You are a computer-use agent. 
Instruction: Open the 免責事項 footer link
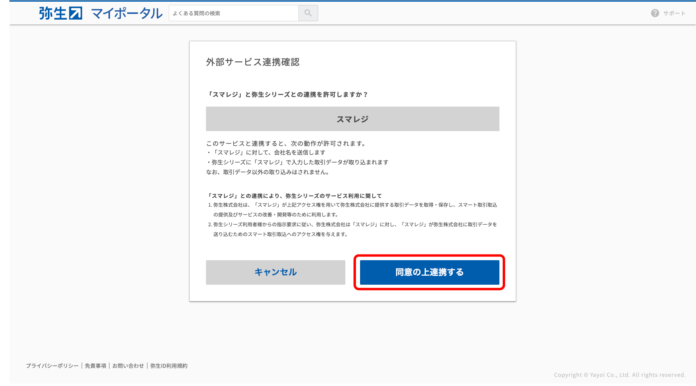tap(95, 366)
